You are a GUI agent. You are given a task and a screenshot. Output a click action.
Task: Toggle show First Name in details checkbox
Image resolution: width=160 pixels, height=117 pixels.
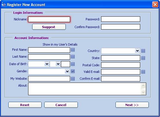(73, 50)
